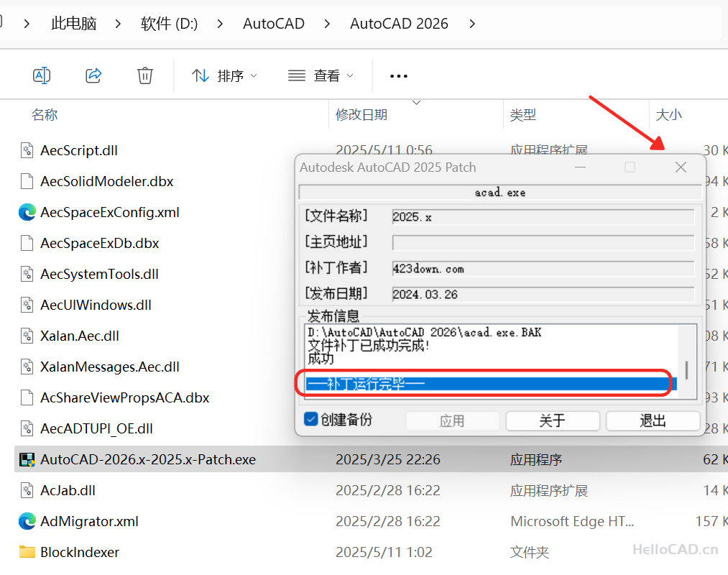Click the AcJab.dll file name
The image size is (728, 575).
68,490
